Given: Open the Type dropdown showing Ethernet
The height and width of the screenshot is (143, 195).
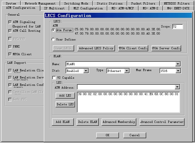Looking at the screenshot, I should (127, 71).
